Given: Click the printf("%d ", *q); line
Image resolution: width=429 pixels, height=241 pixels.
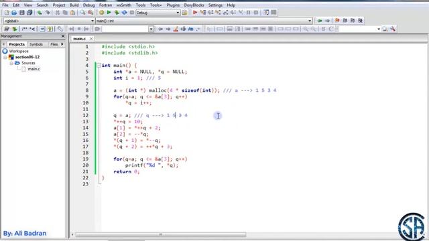Looking at the screenshot, I should click(152, 165).
